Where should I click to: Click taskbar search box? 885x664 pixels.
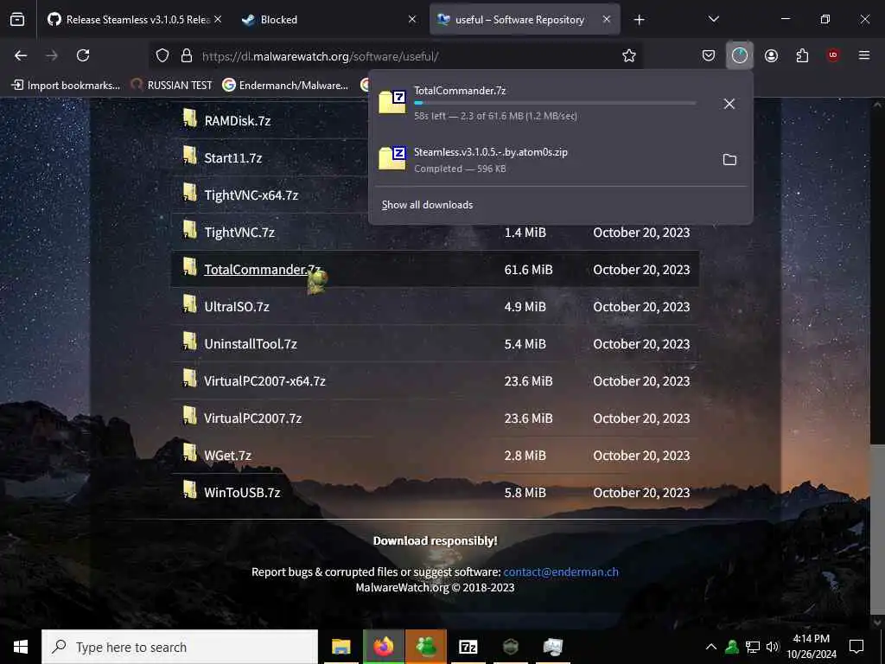[x=180, y=647]
